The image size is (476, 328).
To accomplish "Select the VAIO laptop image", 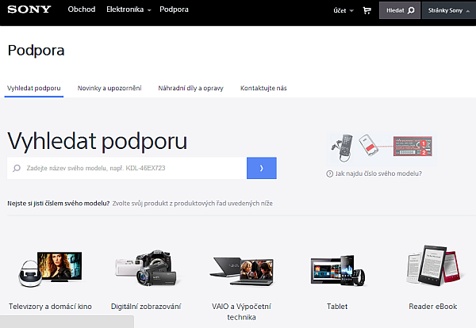I will point(243,271).
